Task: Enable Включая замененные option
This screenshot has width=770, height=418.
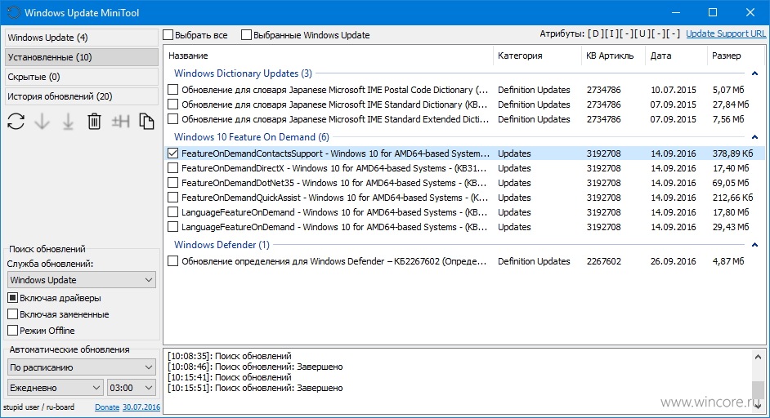Action: [x=13, y=314]
